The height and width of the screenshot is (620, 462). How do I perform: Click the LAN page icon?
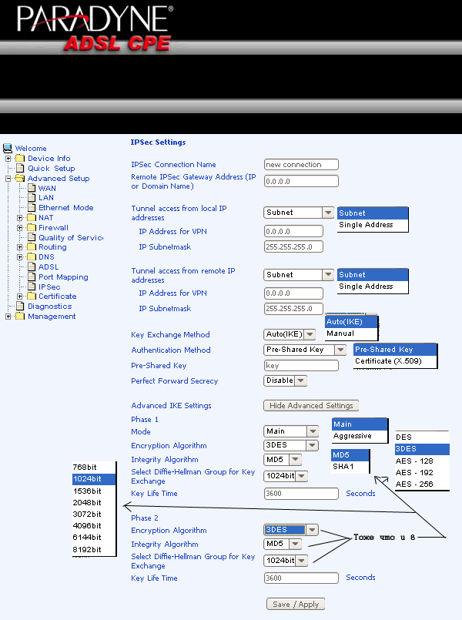coord(32,197)
